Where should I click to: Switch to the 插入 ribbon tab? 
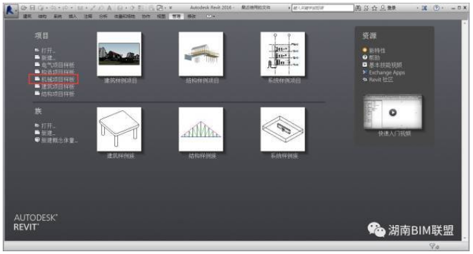click(72, 17)
